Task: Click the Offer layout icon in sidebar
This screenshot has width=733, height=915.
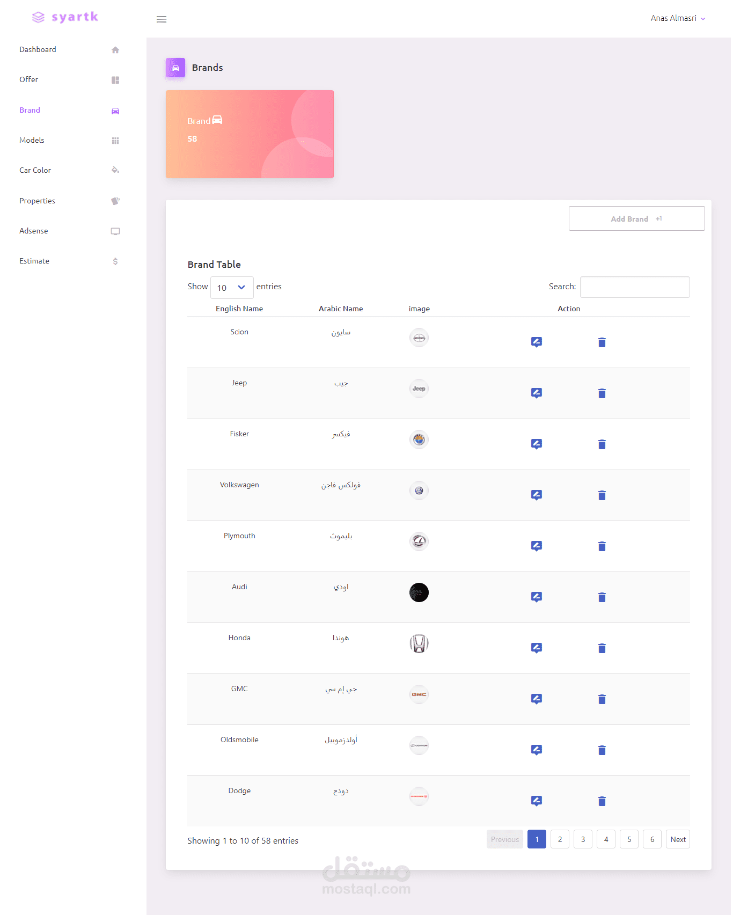Action: click(x=115, y=80)
